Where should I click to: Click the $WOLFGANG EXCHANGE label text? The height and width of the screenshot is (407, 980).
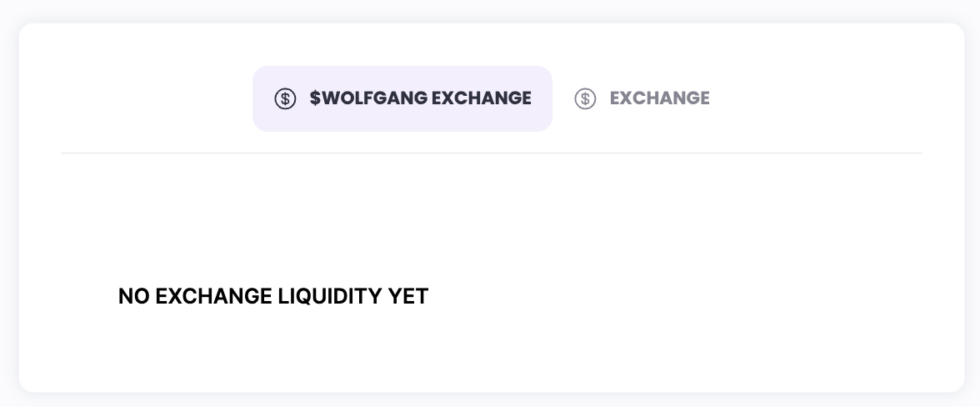click(x=420, y=98)
